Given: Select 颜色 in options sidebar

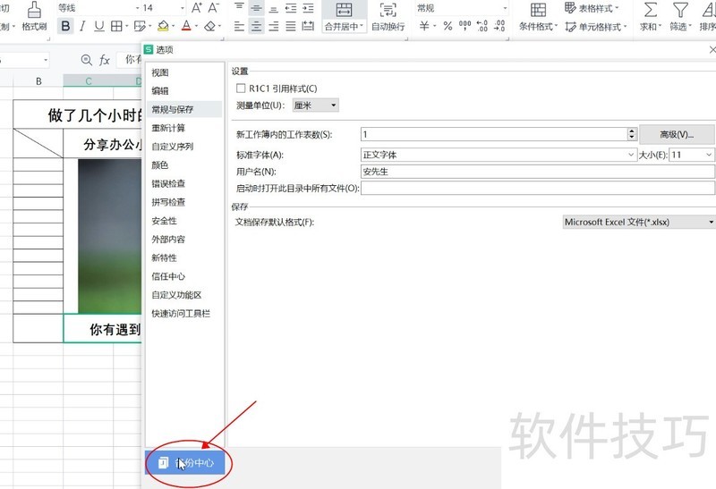Looking at the screenshot, I should coord(160,165).
